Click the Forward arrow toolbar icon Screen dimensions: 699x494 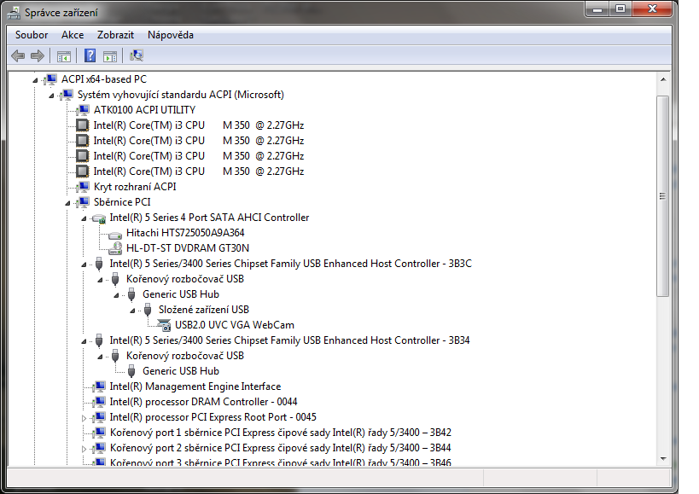click(x=38, y=56)
